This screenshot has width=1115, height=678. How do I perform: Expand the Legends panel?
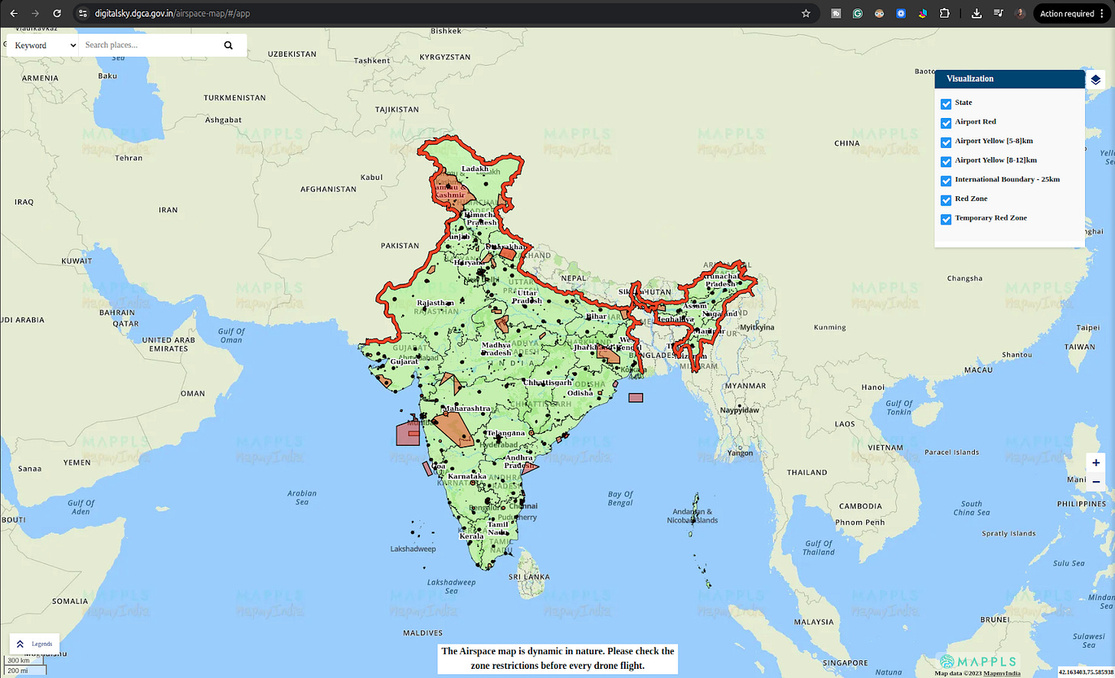click(x=34, y=644)
